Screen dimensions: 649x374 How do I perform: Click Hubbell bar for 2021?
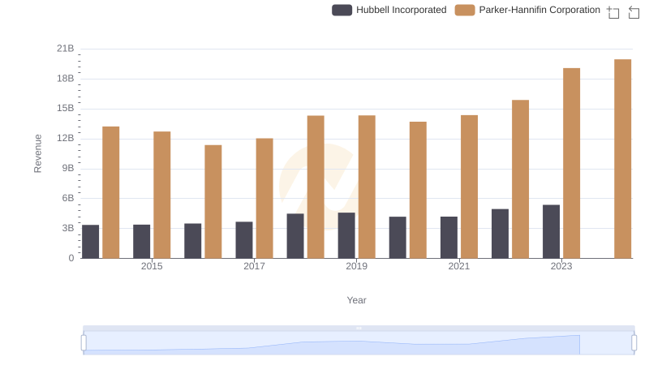449,238
